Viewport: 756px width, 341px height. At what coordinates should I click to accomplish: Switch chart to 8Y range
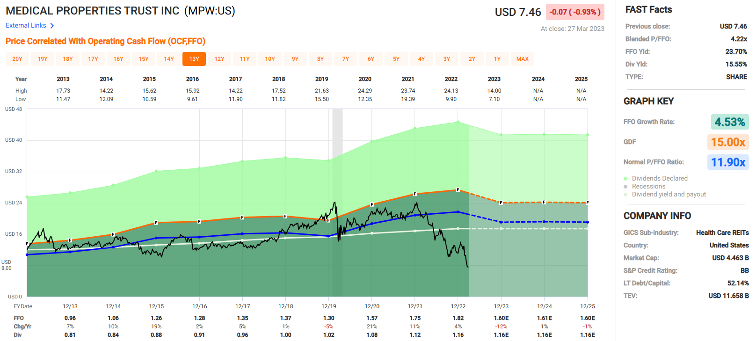click(x=320, y=59)
